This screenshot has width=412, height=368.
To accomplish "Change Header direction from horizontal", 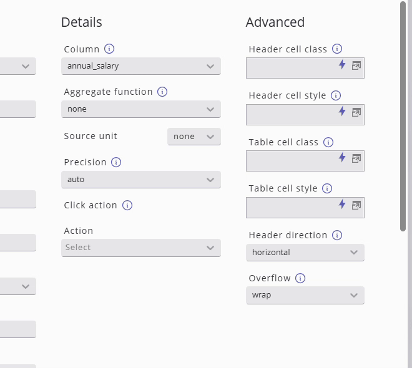I will click(x=305, y=253).
